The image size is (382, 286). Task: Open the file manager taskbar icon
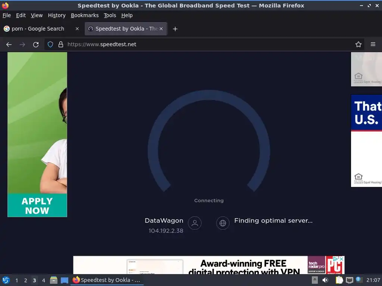coord(54,280)
